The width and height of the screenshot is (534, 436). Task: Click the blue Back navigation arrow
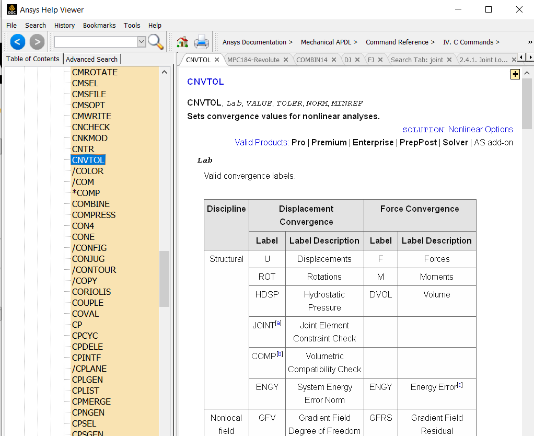(x=17, y=42)
